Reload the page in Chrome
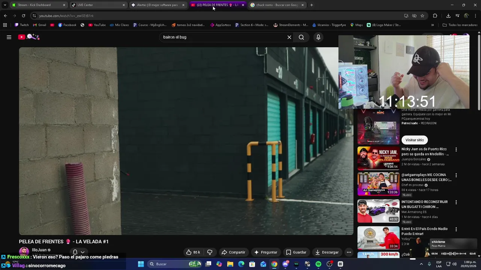The image size is (481, 270). click(23, 16)
